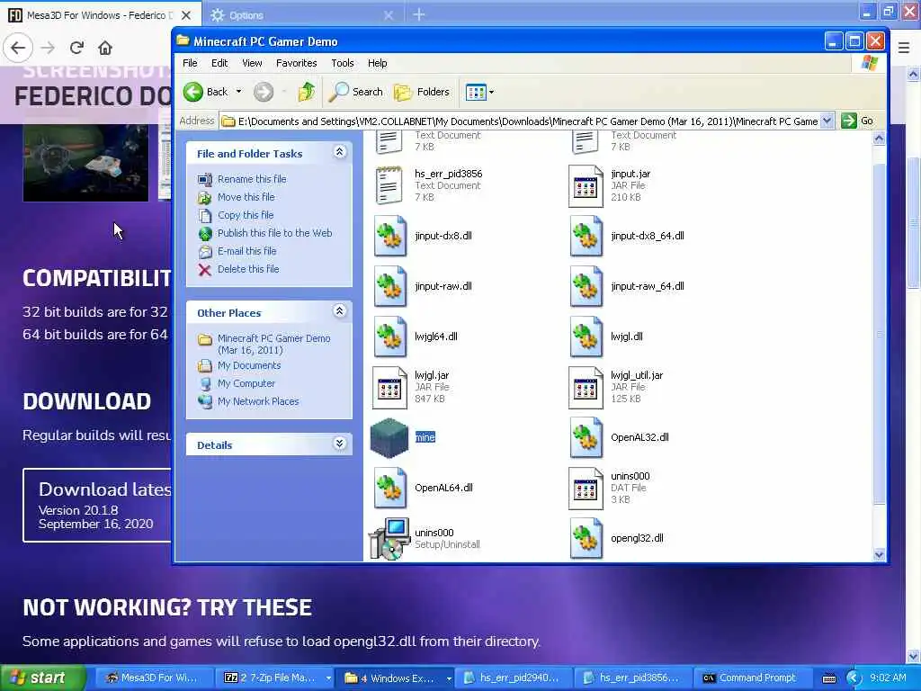Open My Computer in Other Places
This screenshot has height=691, width=921.
tap(246, 383)
